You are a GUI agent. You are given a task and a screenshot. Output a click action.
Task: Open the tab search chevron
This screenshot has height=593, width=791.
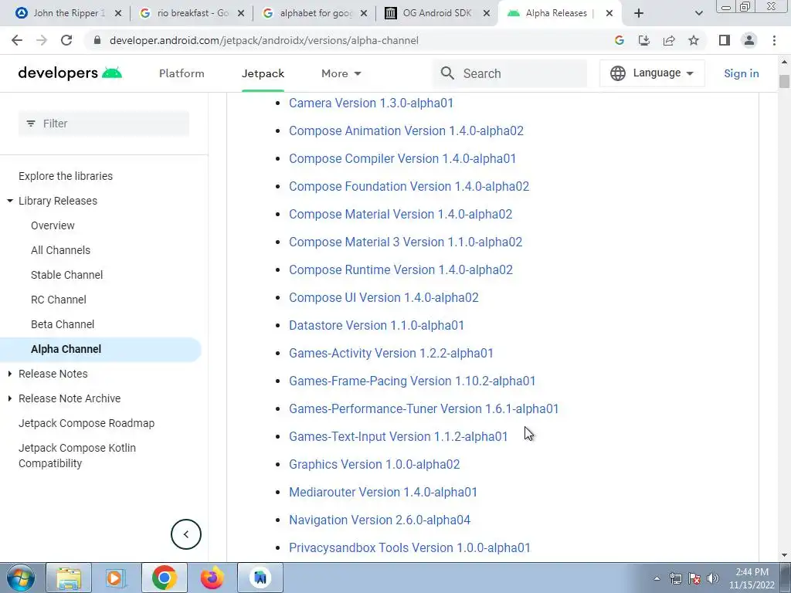pyautogui.click(x=698, y=14)
